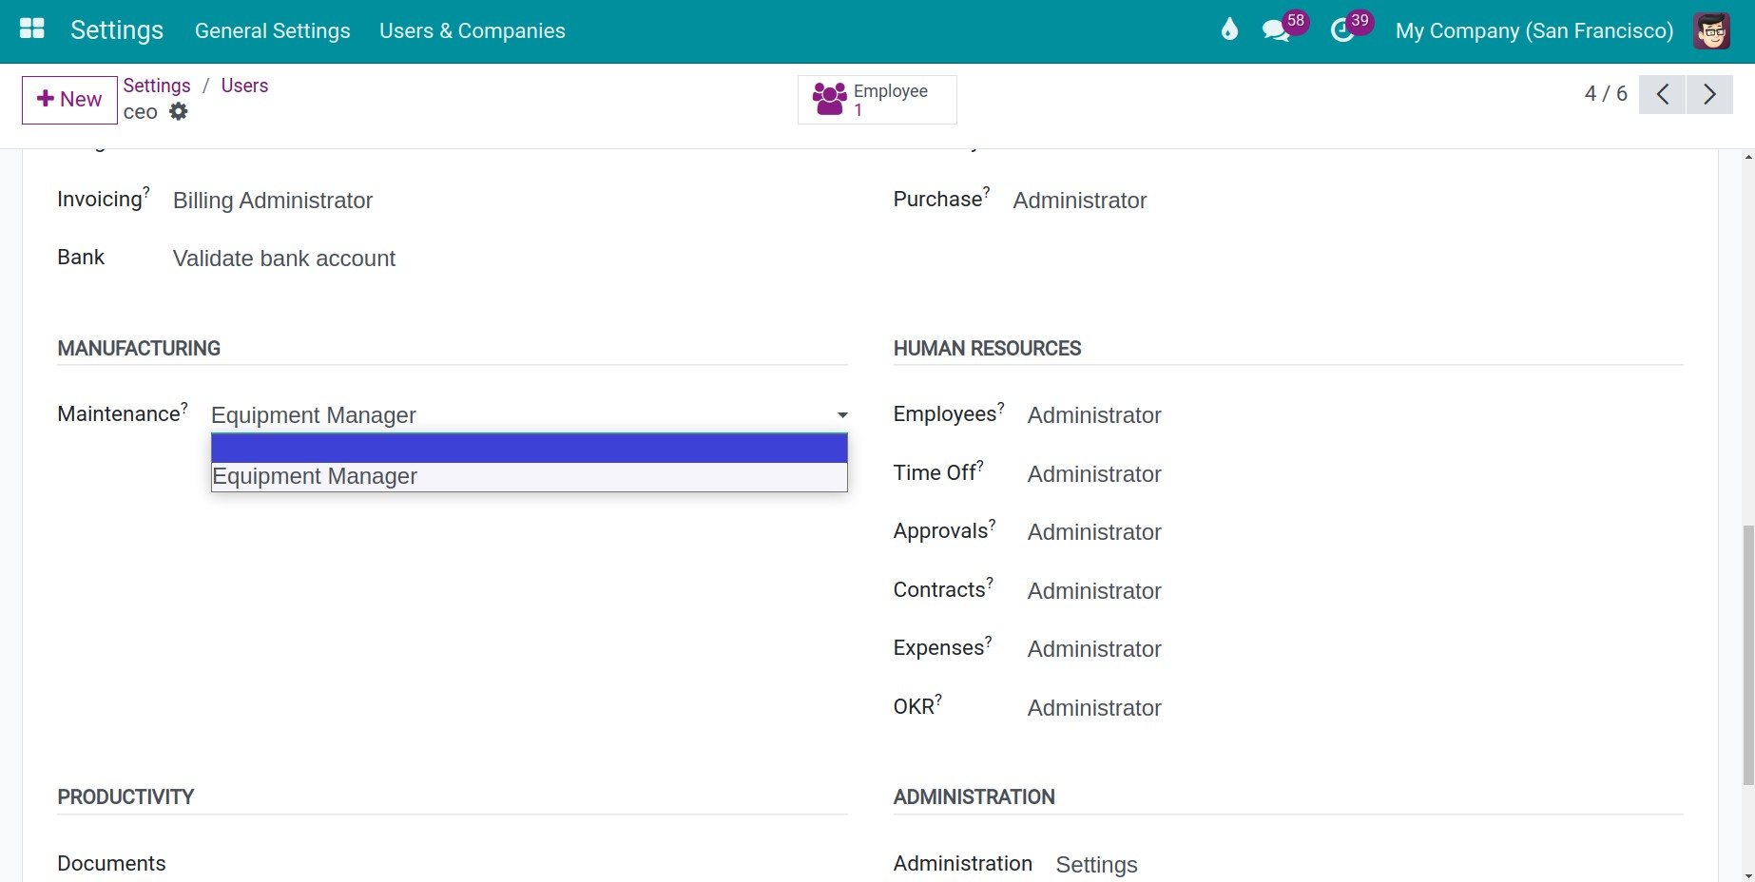The height and width of the screenshot is (882, 1755).
Task: Select the blank option in Maintenance list
Action: 530,448
